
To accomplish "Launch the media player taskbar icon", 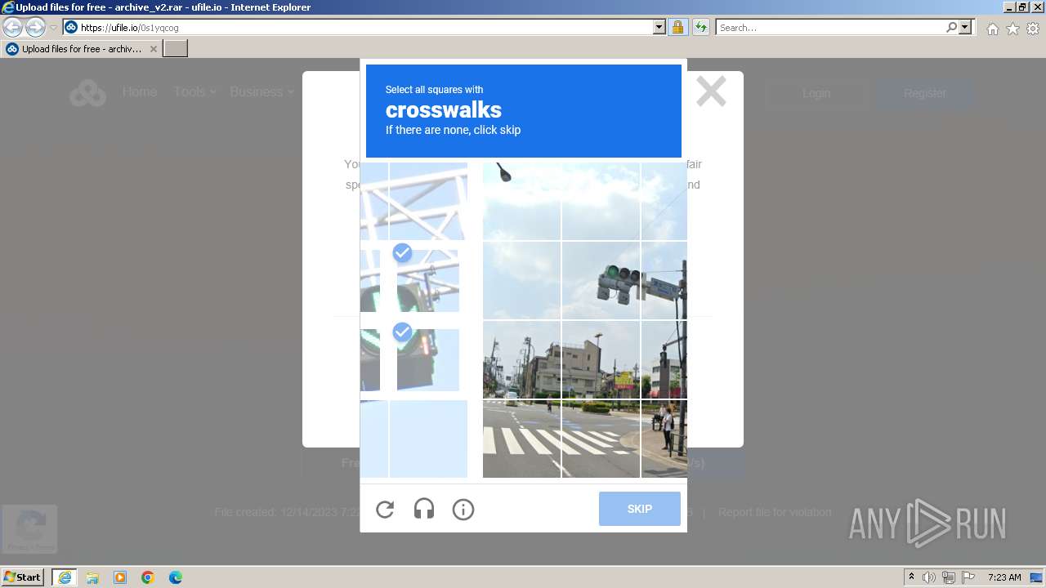I will 120,577.
